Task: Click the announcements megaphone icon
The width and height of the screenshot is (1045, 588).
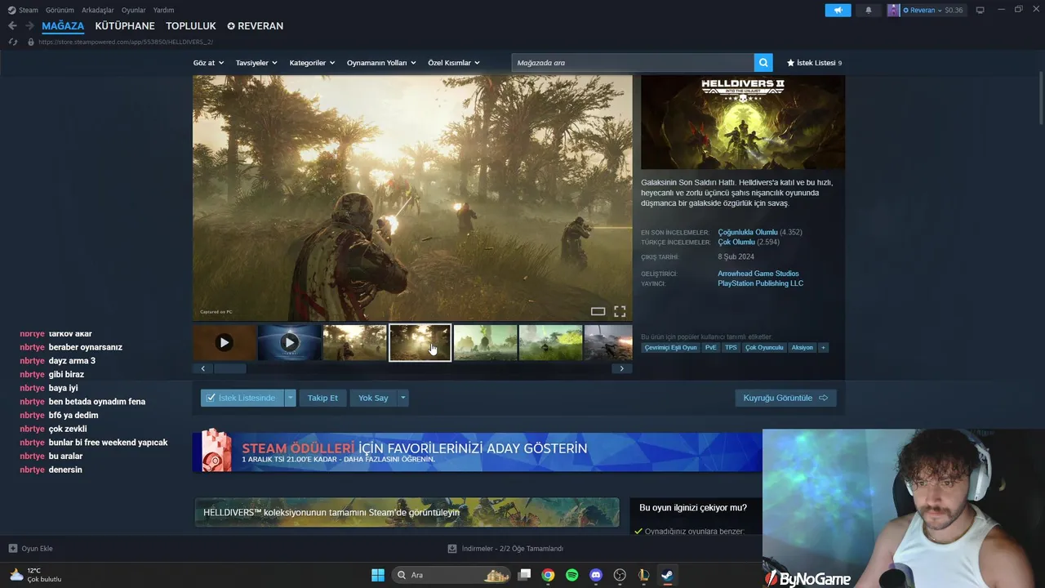Action: point(838,10)
